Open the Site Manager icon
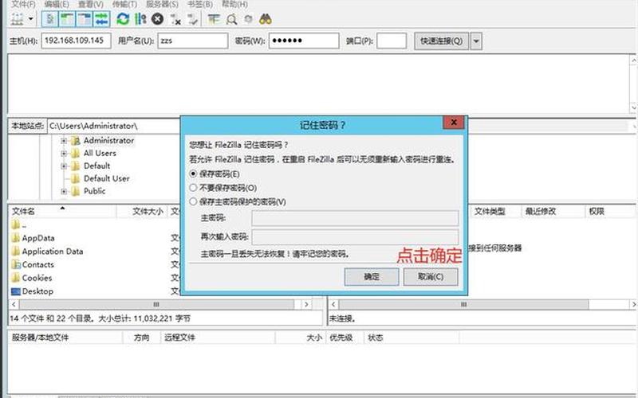 pyautogui.click(x=17, y=18)
